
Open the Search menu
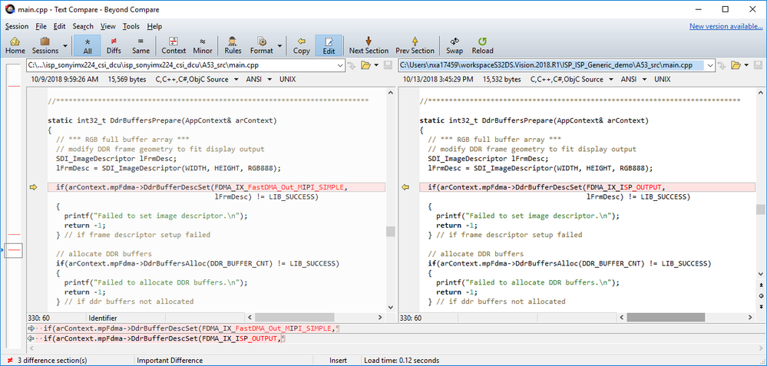coord(83,26)
